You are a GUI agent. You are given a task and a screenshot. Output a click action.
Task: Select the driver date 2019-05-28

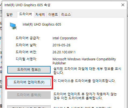(x=61, y=45)
